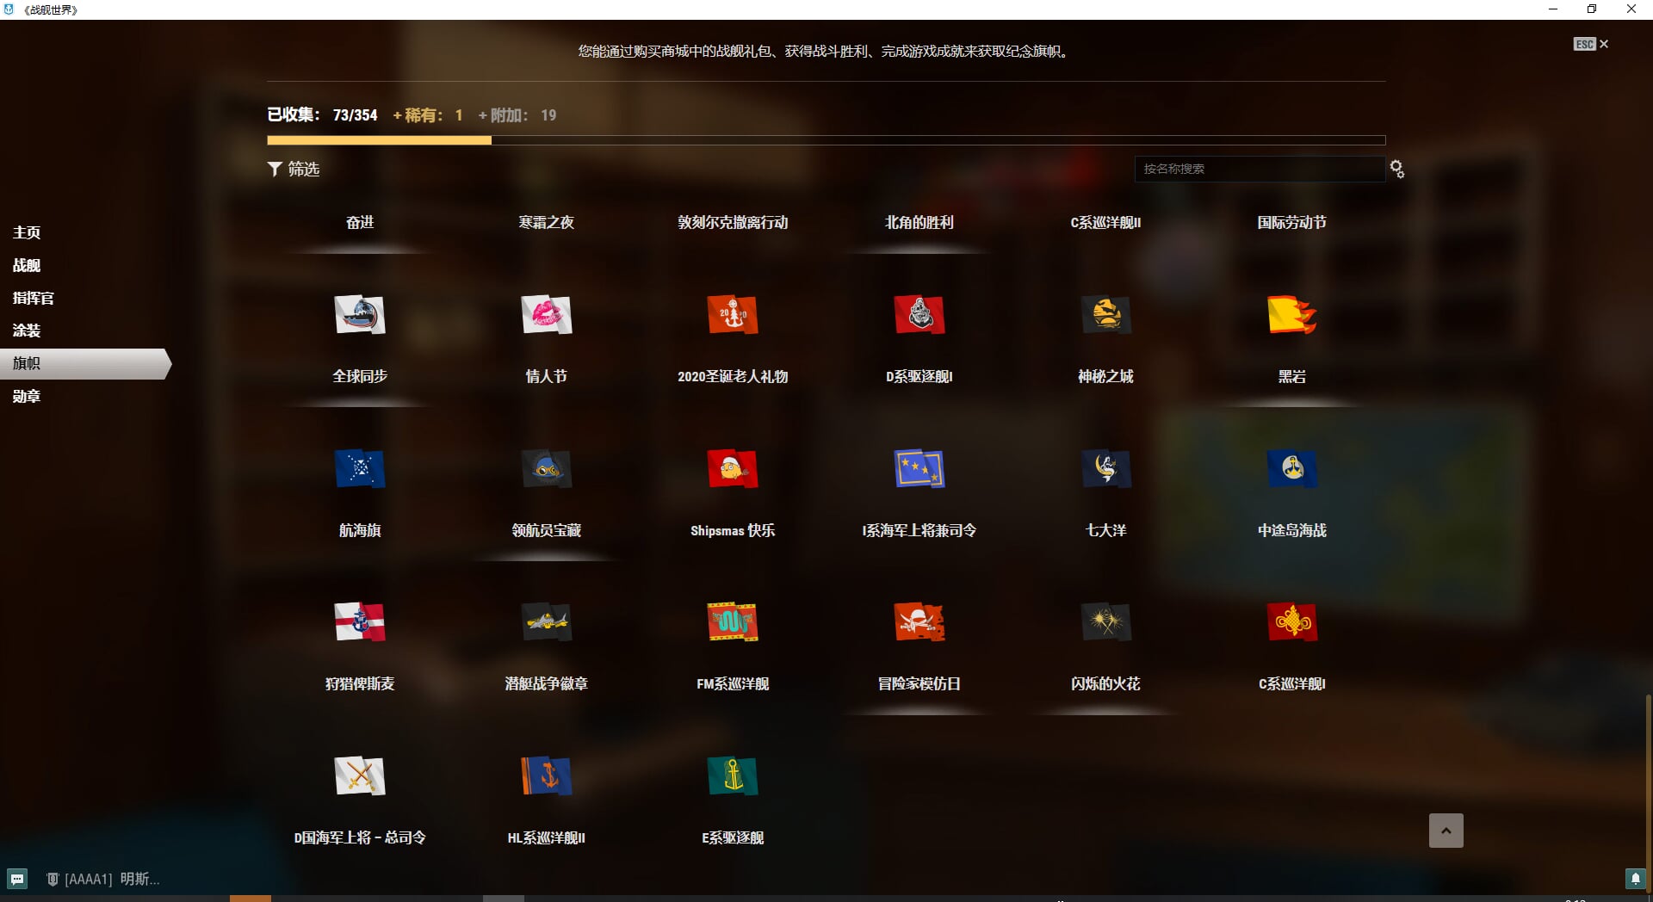
Task: Select the E系驱逐舰 anchor flag
Action: click(733, 776)
